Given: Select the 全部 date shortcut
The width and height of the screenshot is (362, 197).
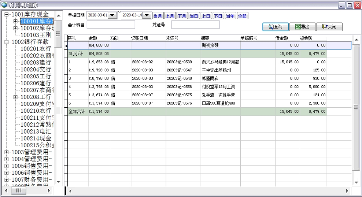Looking at the screenshot, I should point(242,16).
